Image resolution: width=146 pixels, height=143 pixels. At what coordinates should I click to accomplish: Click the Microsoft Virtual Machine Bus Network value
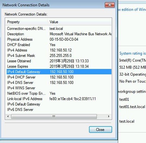click(81, 34)
